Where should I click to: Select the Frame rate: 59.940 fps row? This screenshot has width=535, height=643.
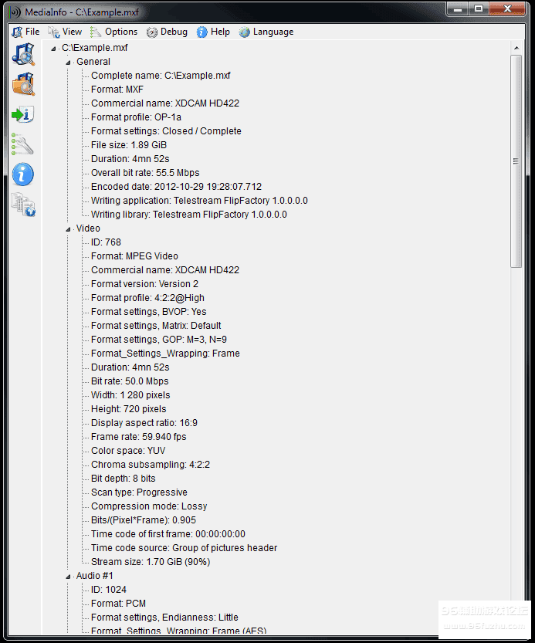tap(139, 437)
